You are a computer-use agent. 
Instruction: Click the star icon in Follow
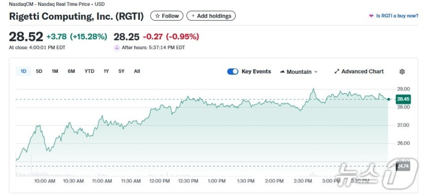click(x=157, y=16)
